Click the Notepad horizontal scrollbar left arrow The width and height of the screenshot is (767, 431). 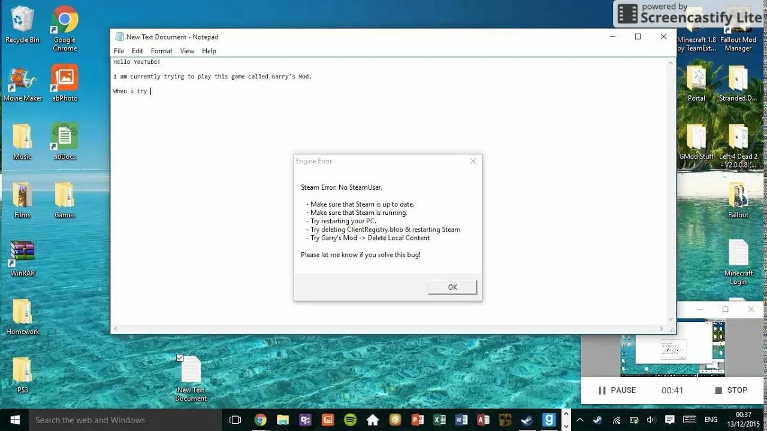click(116, 329)
